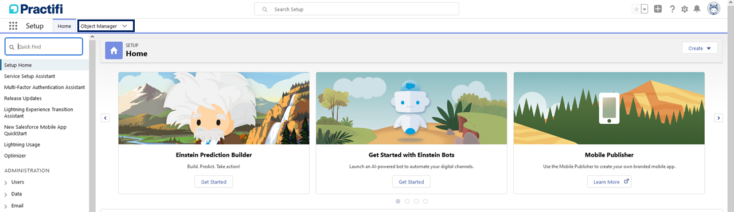Switch to the Home tab
This screenshot has width=734, height=212.
tap(64, 26)
